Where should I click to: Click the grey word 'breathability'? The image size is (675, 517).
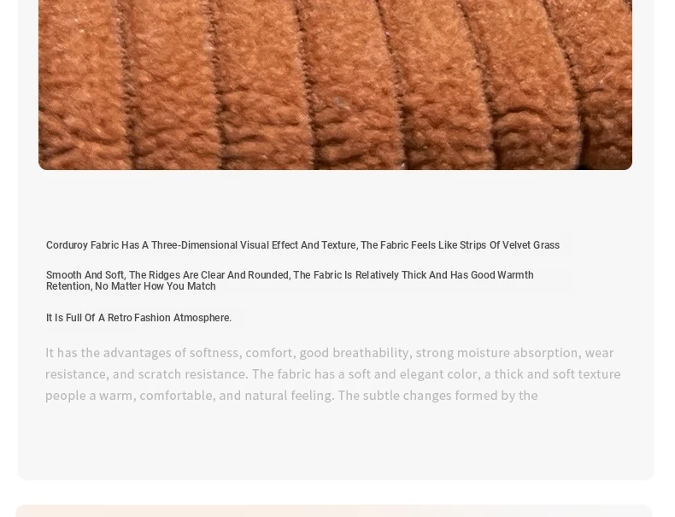[x=373, y=353]
